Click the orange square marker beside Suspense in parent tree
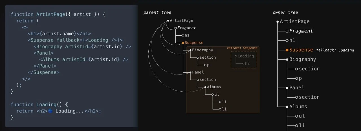361x131 pixels. (183, 43)
